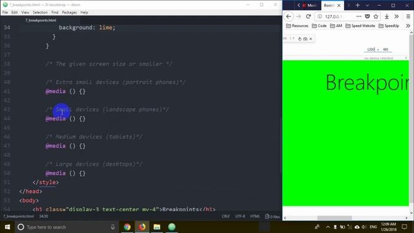Edit viewport width field 1200

click(x=371, y=49)
